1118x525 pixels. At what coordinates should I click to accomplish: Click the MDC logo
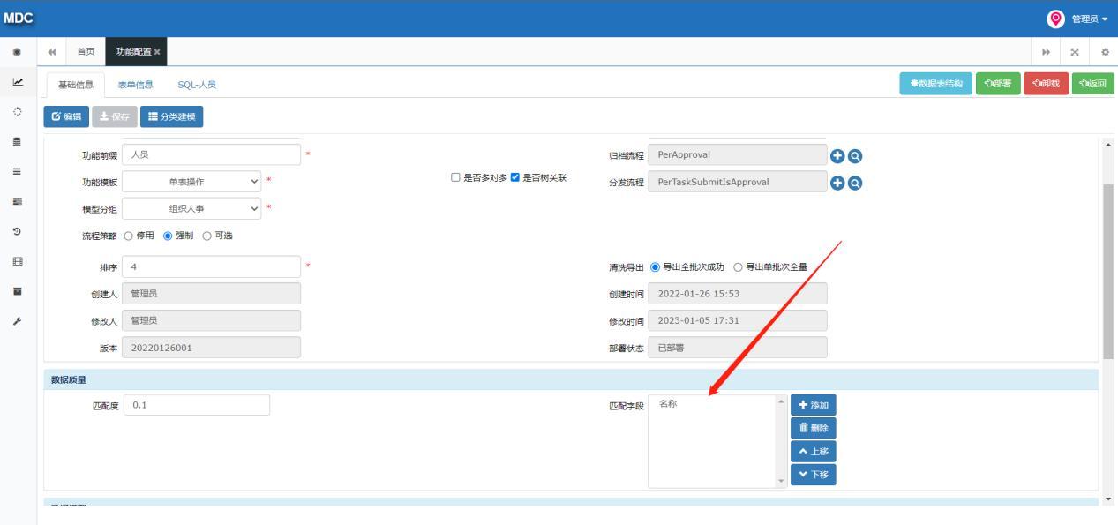coord(18,19)
